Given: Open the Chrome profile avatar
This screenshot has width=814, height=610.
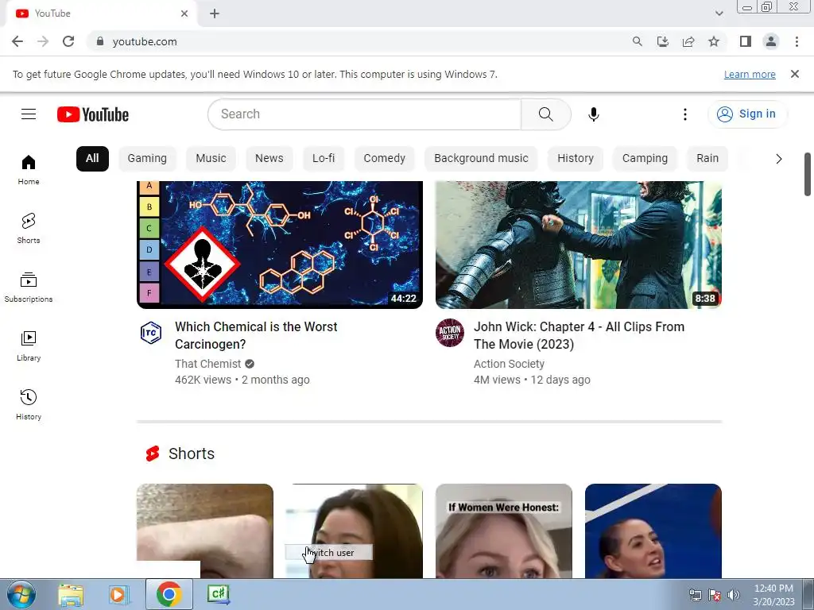Looking at the screenshot, I should click(x=771, y=41).
